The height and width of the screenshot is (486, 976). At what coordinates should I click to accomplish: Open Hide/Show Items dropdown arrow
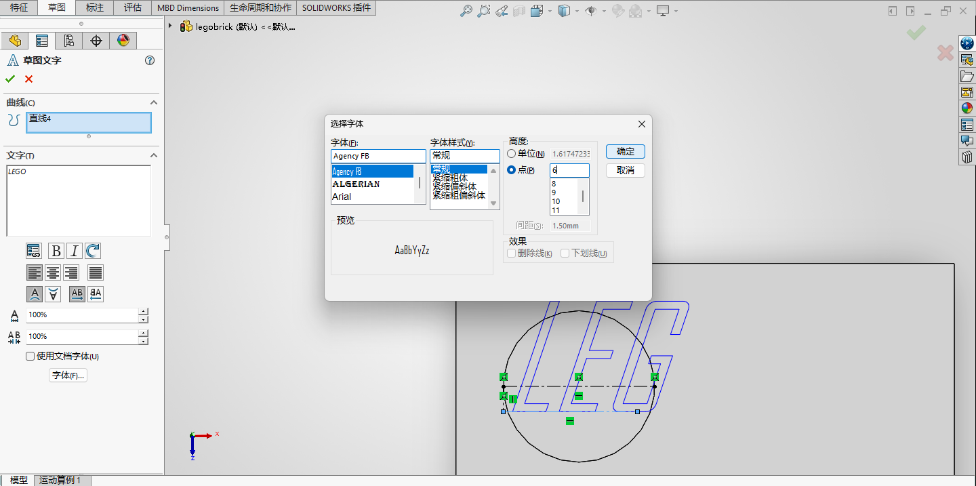(x=603, y=11)
